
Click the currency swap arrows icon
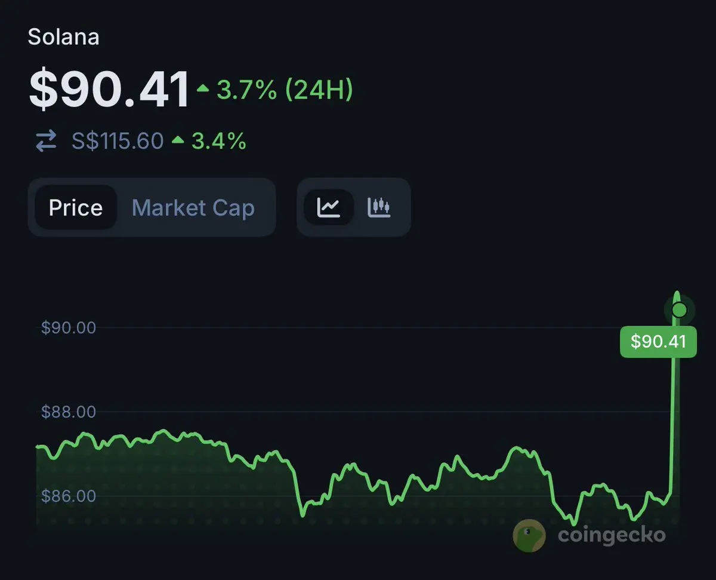tap(46, 142)
